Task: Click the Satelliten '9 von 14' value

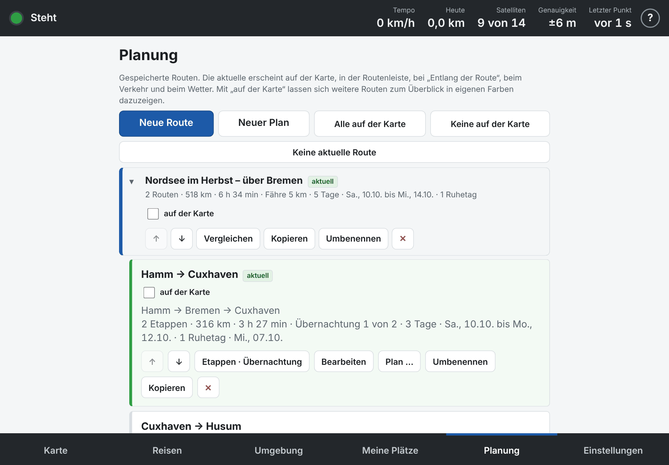Action: (501, 23)
